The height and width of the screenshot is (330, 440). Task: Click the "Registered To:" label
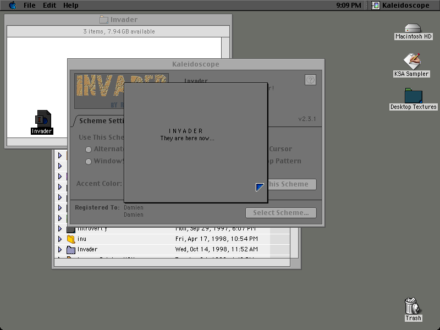point(97,208)
